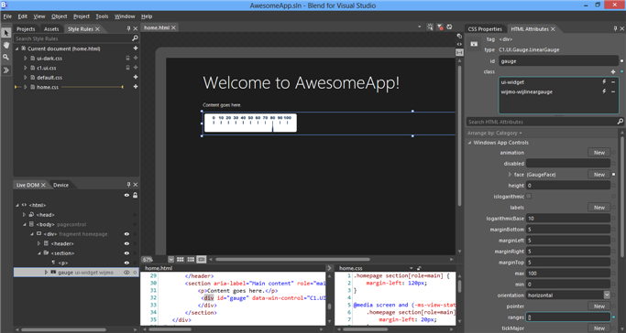Image resolution: width=626 pixels, height=333 pixels.
Task: Expand the <header> node in Live DOM
Action: pyautogui.click(x=38, y=243)
